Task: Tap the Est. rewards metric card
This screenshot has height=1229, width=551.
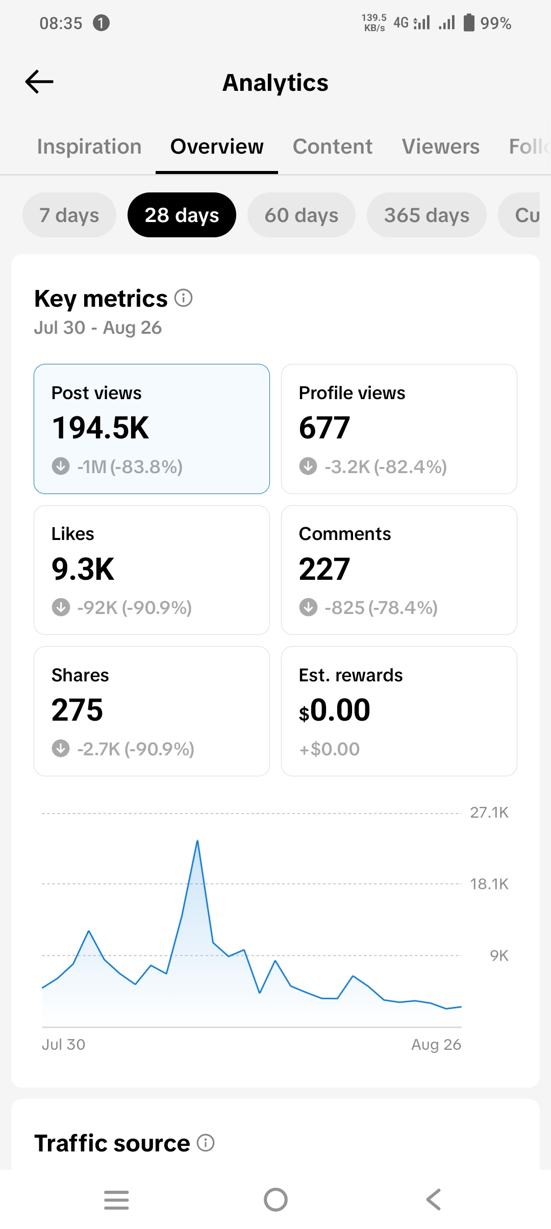Action: (x=399, y=711)
